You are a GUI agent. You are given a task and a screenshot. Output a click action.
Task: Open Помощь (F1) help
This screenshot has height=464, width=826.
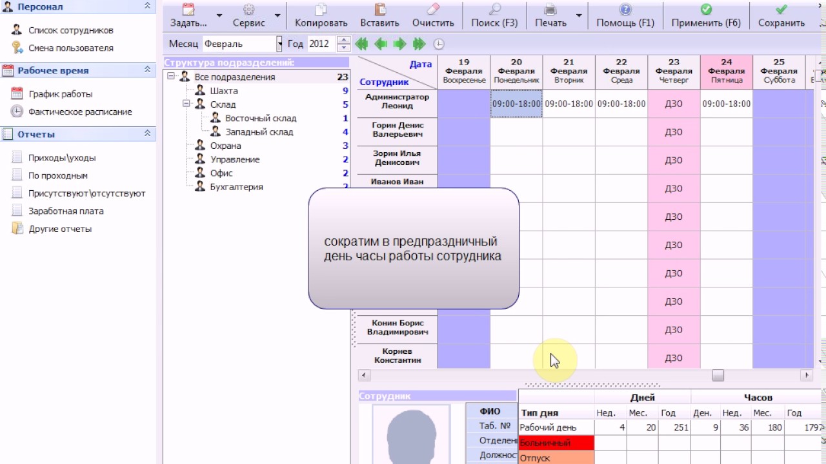(x=625, y=15)
